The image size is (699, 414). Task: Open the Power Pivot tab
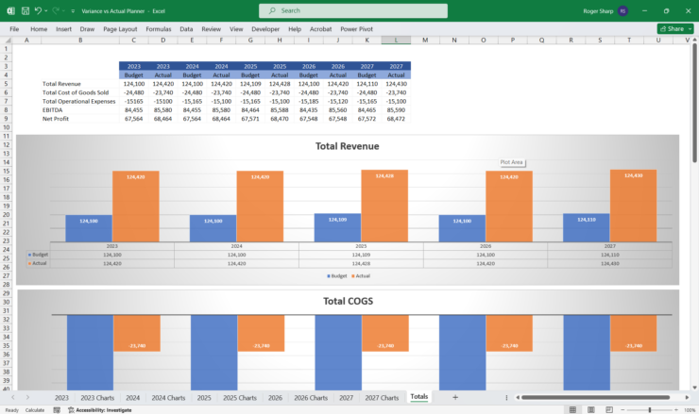357,29
